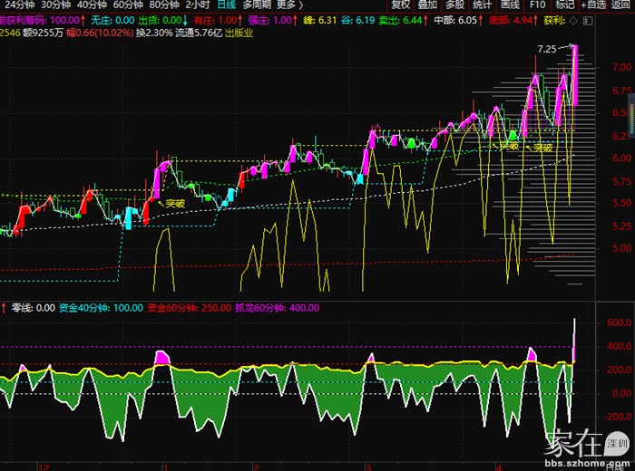This screenshot has width=635, height=471.
Task: Click the 统计 statistics button
Action: click(482, 5)
